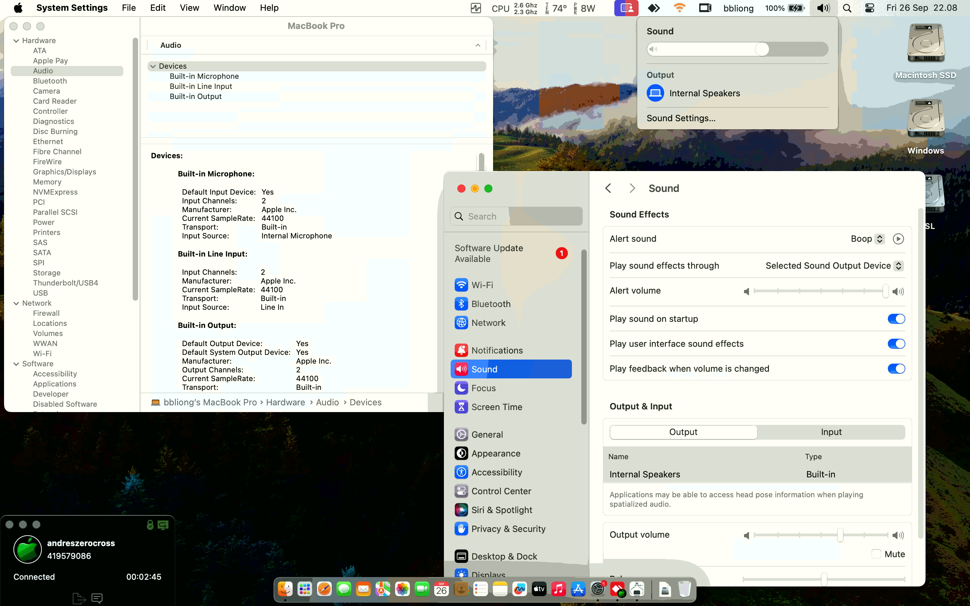Select Internal Speakers row in output list
Image resolution: width=970 pixels, height=606 pixels.
click(757, 475)
